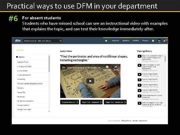Click the search magnifier icon
Image resolution: width=180 pixels, height=135 pixels.
click(x=60, y=41)
